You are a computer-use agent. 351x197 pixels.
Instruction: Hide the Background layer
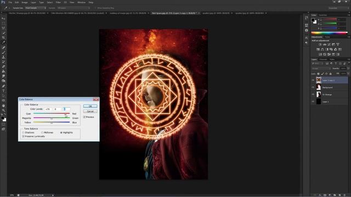pyautogui.click(x=313, y=88)
